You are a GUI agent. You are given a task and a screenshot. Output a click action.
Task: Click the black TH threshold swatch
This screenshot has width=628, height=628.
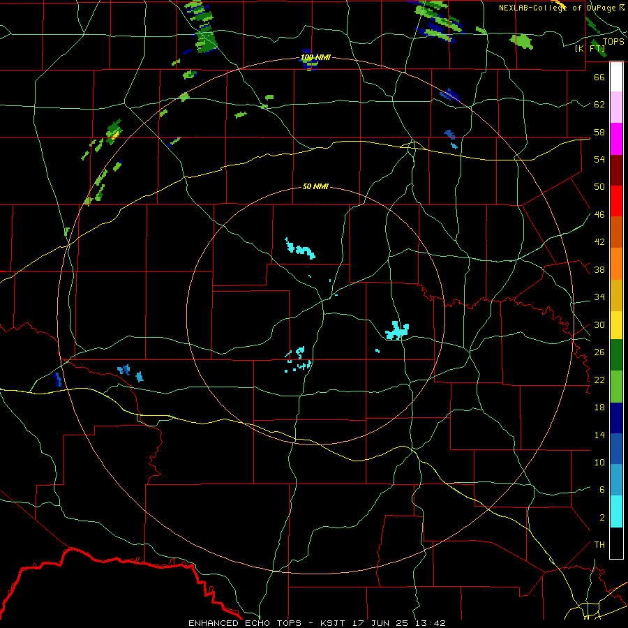tap(616, 543)
